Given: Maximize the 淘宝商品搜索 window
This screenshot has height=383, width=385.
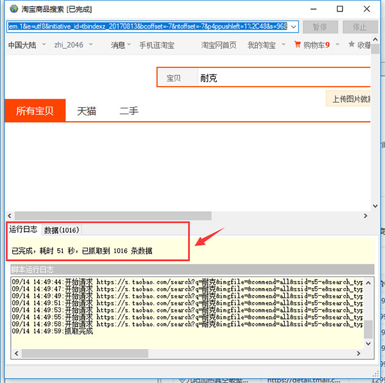Looking at the screenshot, I should 340,9.
